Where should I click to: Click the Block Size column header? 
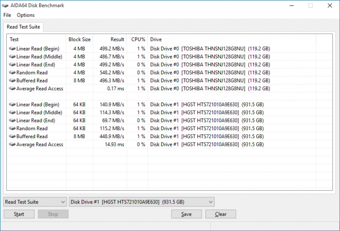(x=79, y=39)
